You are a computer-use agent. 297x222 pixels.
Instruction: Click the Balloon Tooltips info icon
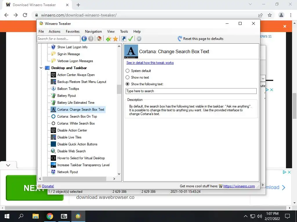point(53,88)
